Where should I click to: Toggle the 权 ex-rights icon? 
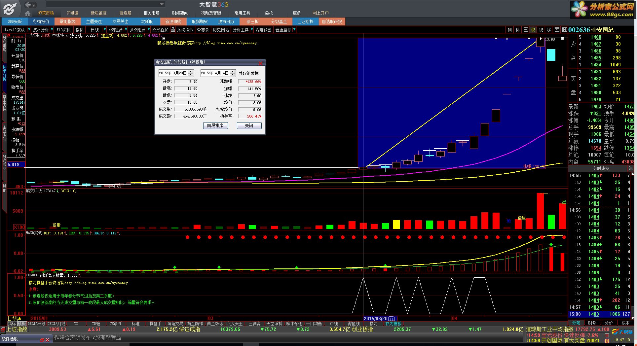[533, 30]
